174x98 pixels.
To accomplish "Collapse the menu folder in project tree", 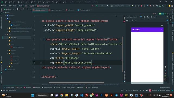I will pos(8,44).
